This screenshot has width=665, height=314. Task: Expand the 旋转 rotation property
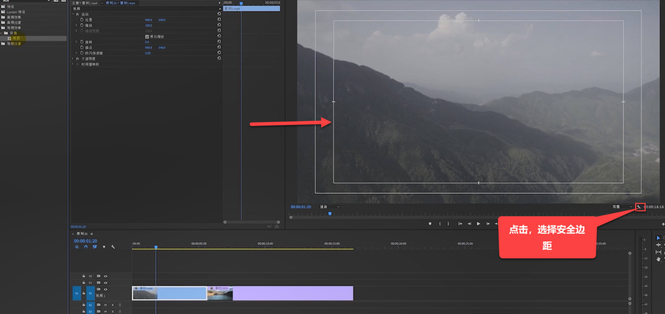click(x=76, y=42)
